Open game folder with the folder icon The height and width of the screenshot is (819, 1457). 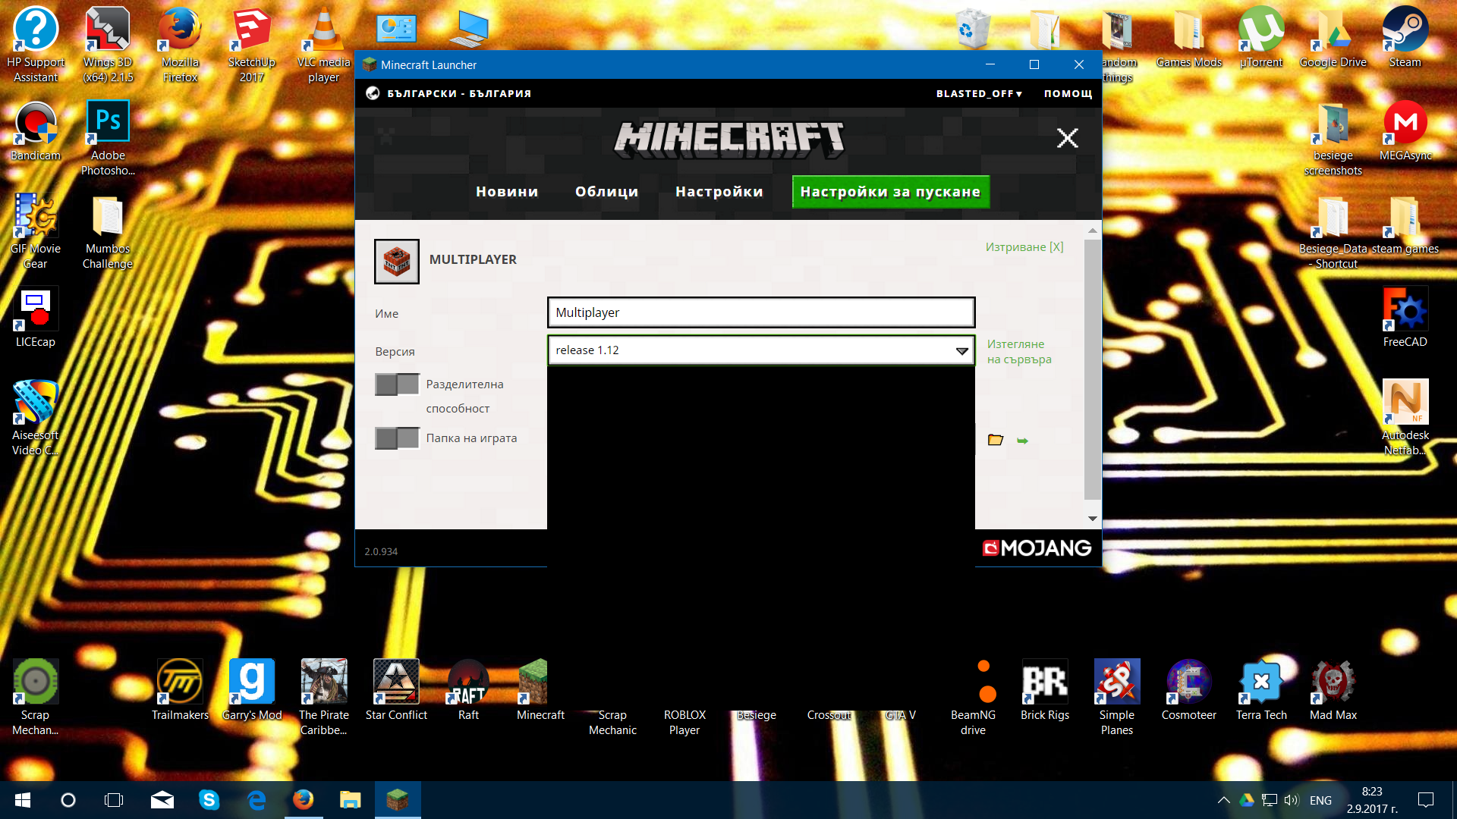(x=995, y=440)
